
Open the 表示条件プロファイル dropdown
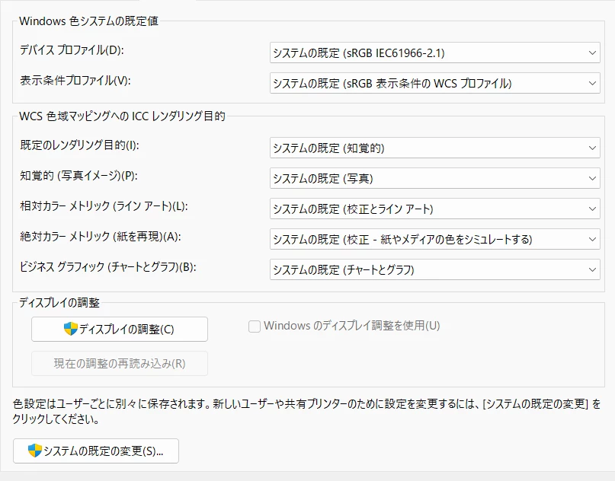pos(435,83)
